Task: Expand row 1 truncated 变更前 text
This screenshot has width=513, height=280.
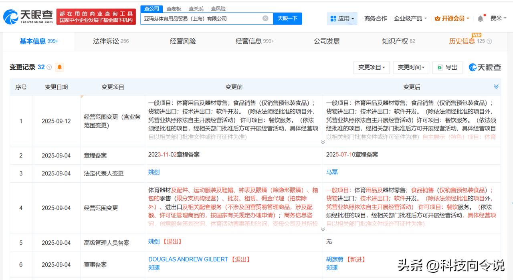Action: (x=323, y=142)
